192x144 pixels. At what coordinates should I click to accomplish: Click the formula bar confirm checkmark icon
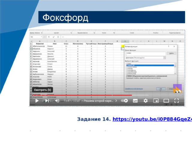53,37
